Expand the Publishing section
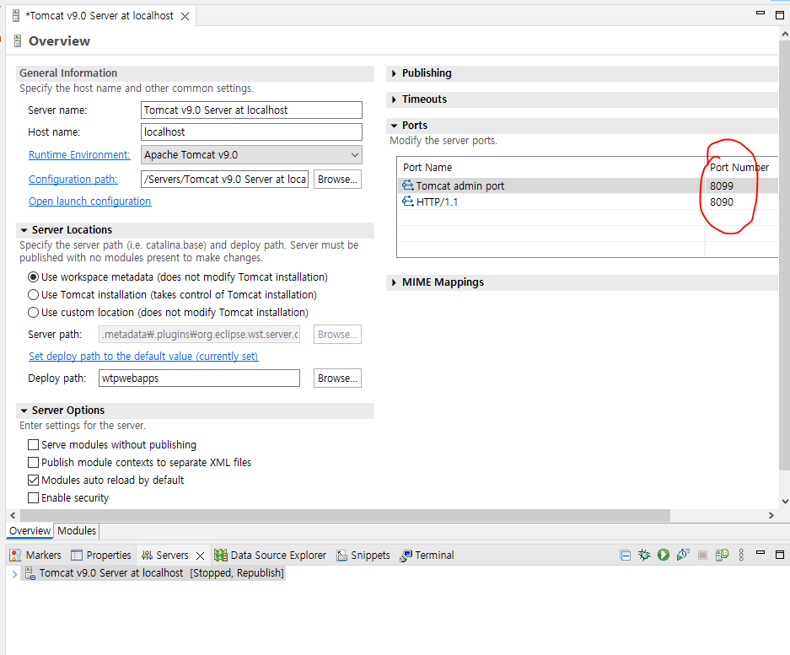The height and width of the screenshot is (655, 790). 394,73
